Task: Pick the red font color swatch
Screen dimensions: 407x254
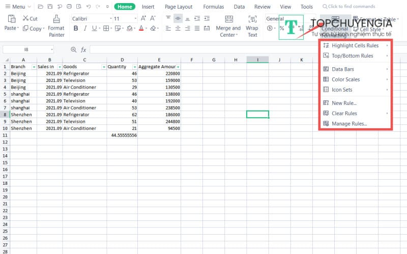Action: (141, 29)
